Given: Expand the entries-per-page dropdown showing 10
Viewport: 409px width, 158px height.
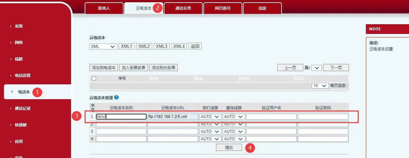Looking at the screenshot, I should (x=320, y=86).
